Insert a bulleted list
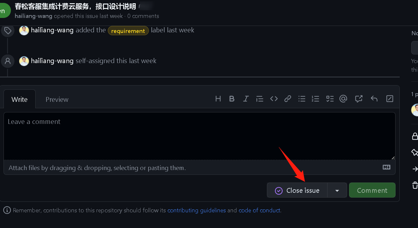Image resolution: width=418 pixels, height=228 pixels. (x=302, y=99)
